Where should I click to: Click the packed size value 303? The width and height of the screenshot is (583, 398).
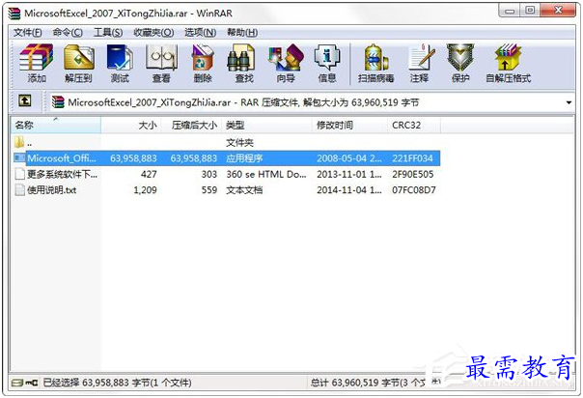209,174
